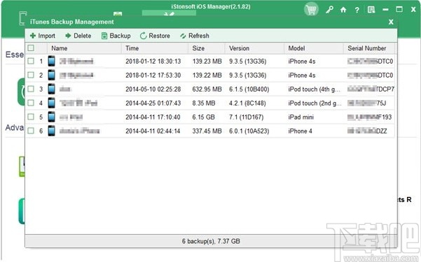
Task: Click version 7.1 (11D167)
Action: [246, 117]
